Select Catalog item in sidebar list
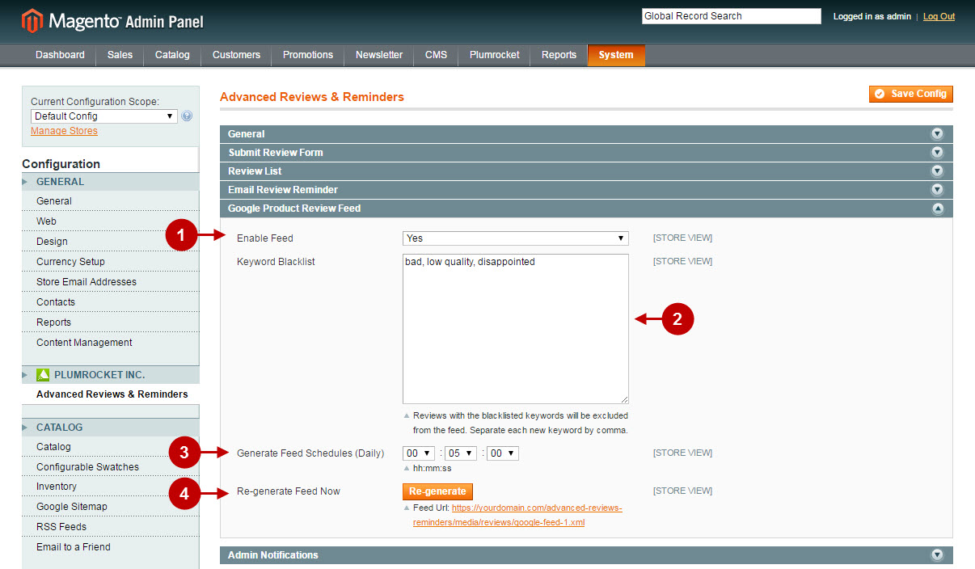The image size is (975, 569). pyautogui.click(x=53, y=447)
